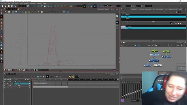
Task: Click the yellow transform bounding box icon
Action: (65, 6)
